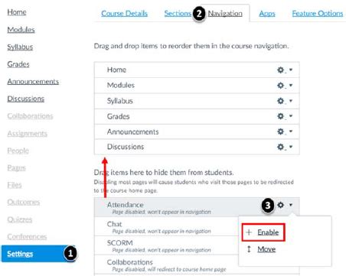Open the Apps tab

(267, 13)
